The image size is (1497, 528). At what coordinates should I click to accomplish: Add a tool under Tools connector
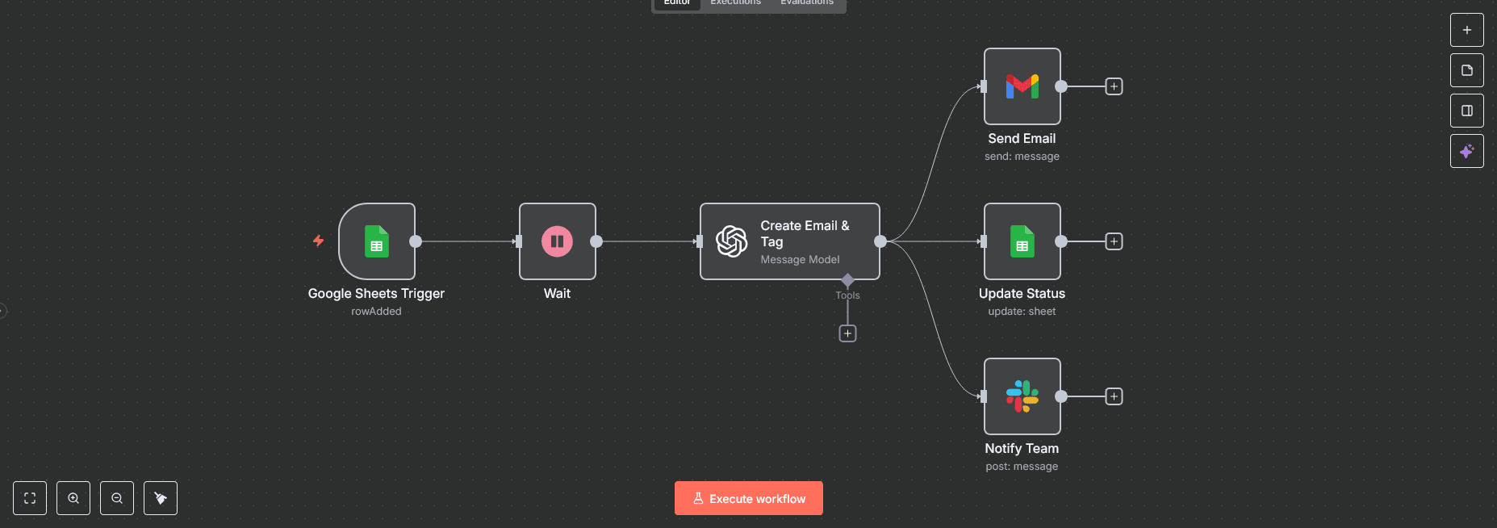847,333
